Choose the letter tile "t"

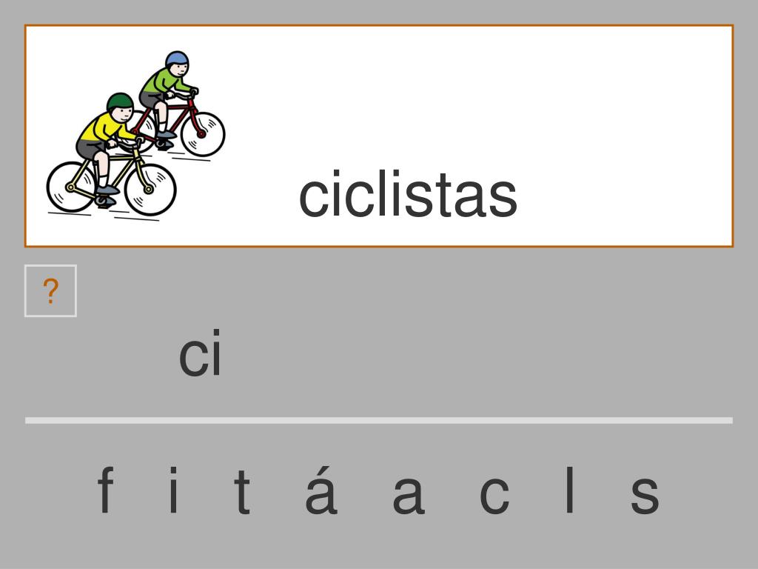click(243, 492)
